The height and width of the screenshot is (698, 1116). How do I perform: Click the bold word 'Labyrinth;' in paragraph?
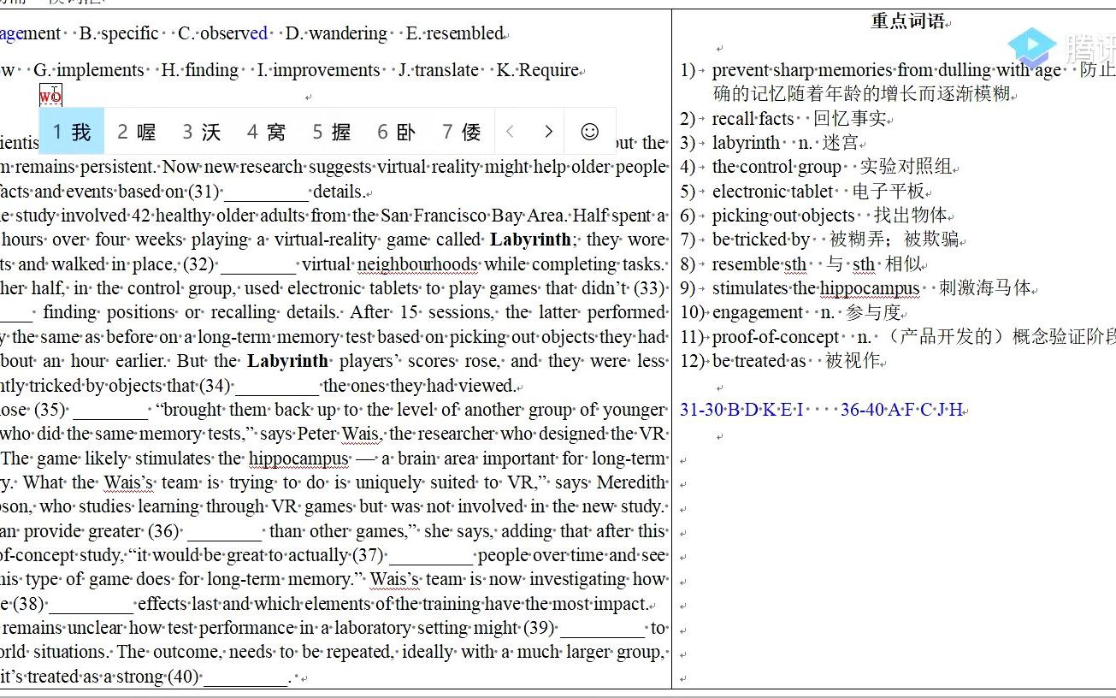click(533, 240)
